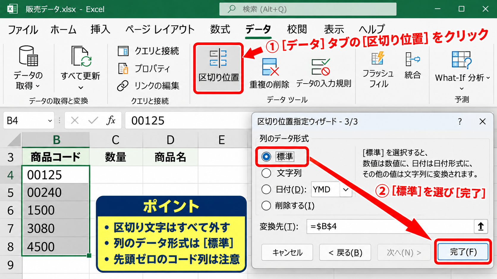Click リンクの編集 chain icon

pyautogui.click(x=123, y=86)
